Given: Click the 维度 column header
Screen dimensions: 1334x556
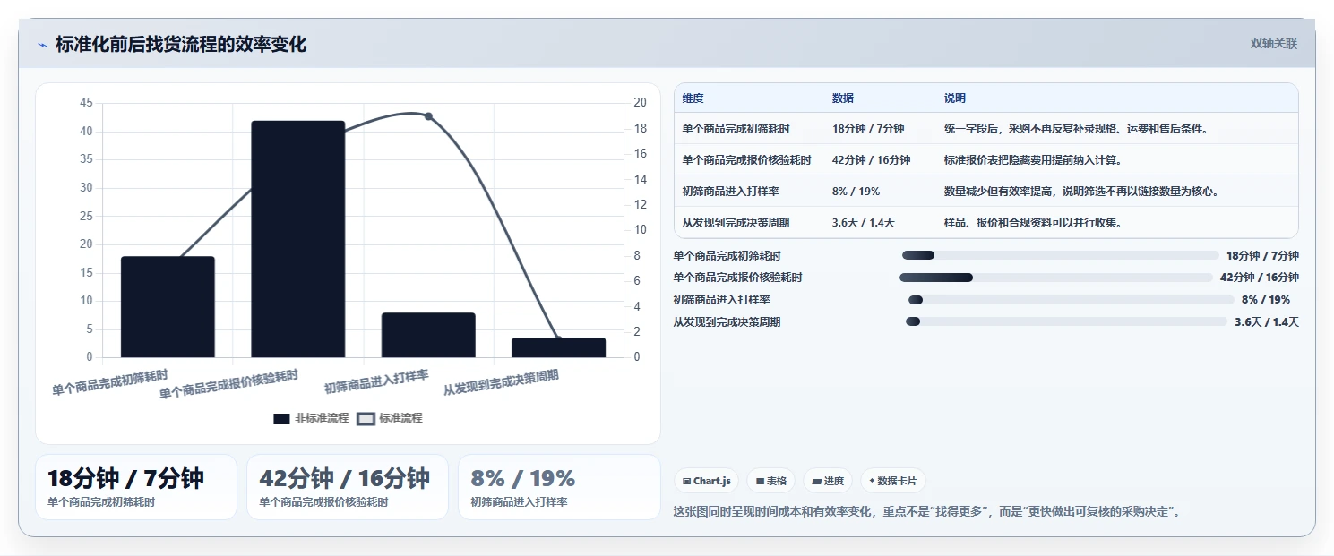Looking at the screenshot, I should point(693,98).
